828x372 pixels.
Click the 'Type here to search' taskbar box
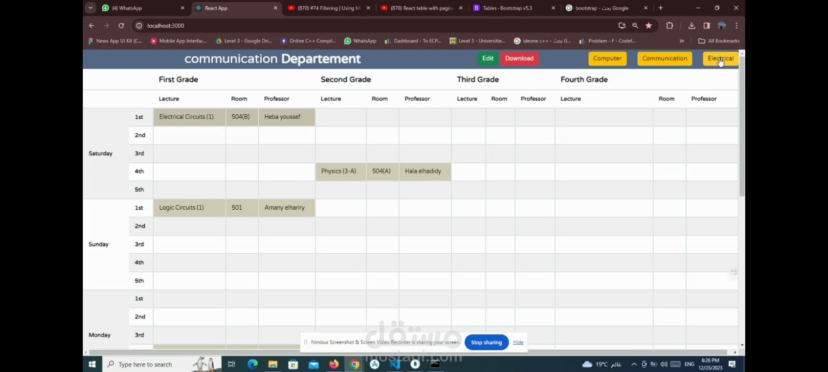[161, 364]
